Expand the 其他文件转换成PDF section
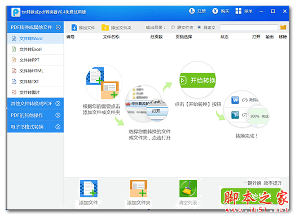295x216 pixels. pos(58,103)
